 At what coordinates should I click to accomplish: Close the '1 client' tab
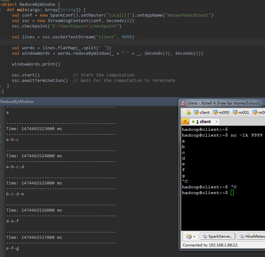pos(216,122)
